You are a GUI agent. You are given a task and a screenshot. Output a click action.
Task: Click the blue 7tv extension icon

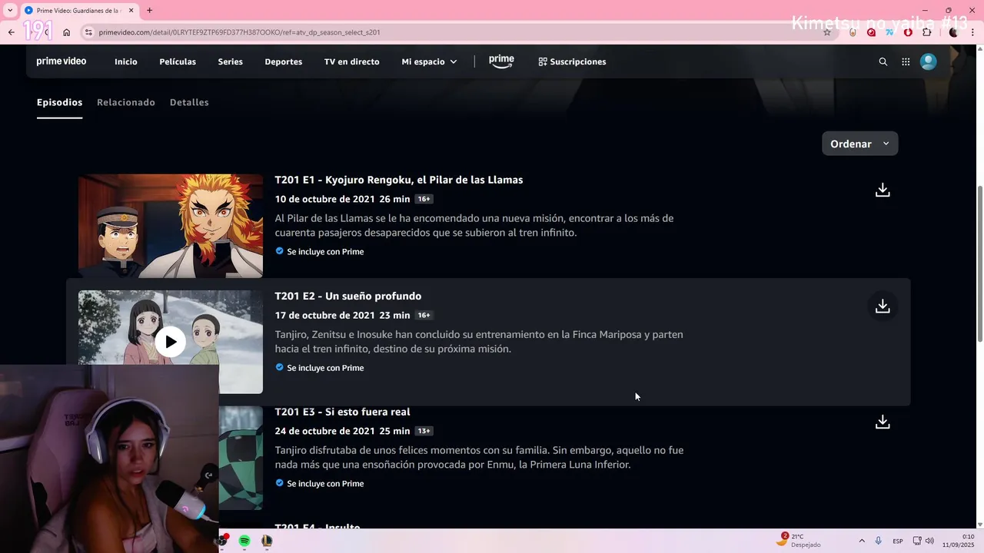click(890, 32)
